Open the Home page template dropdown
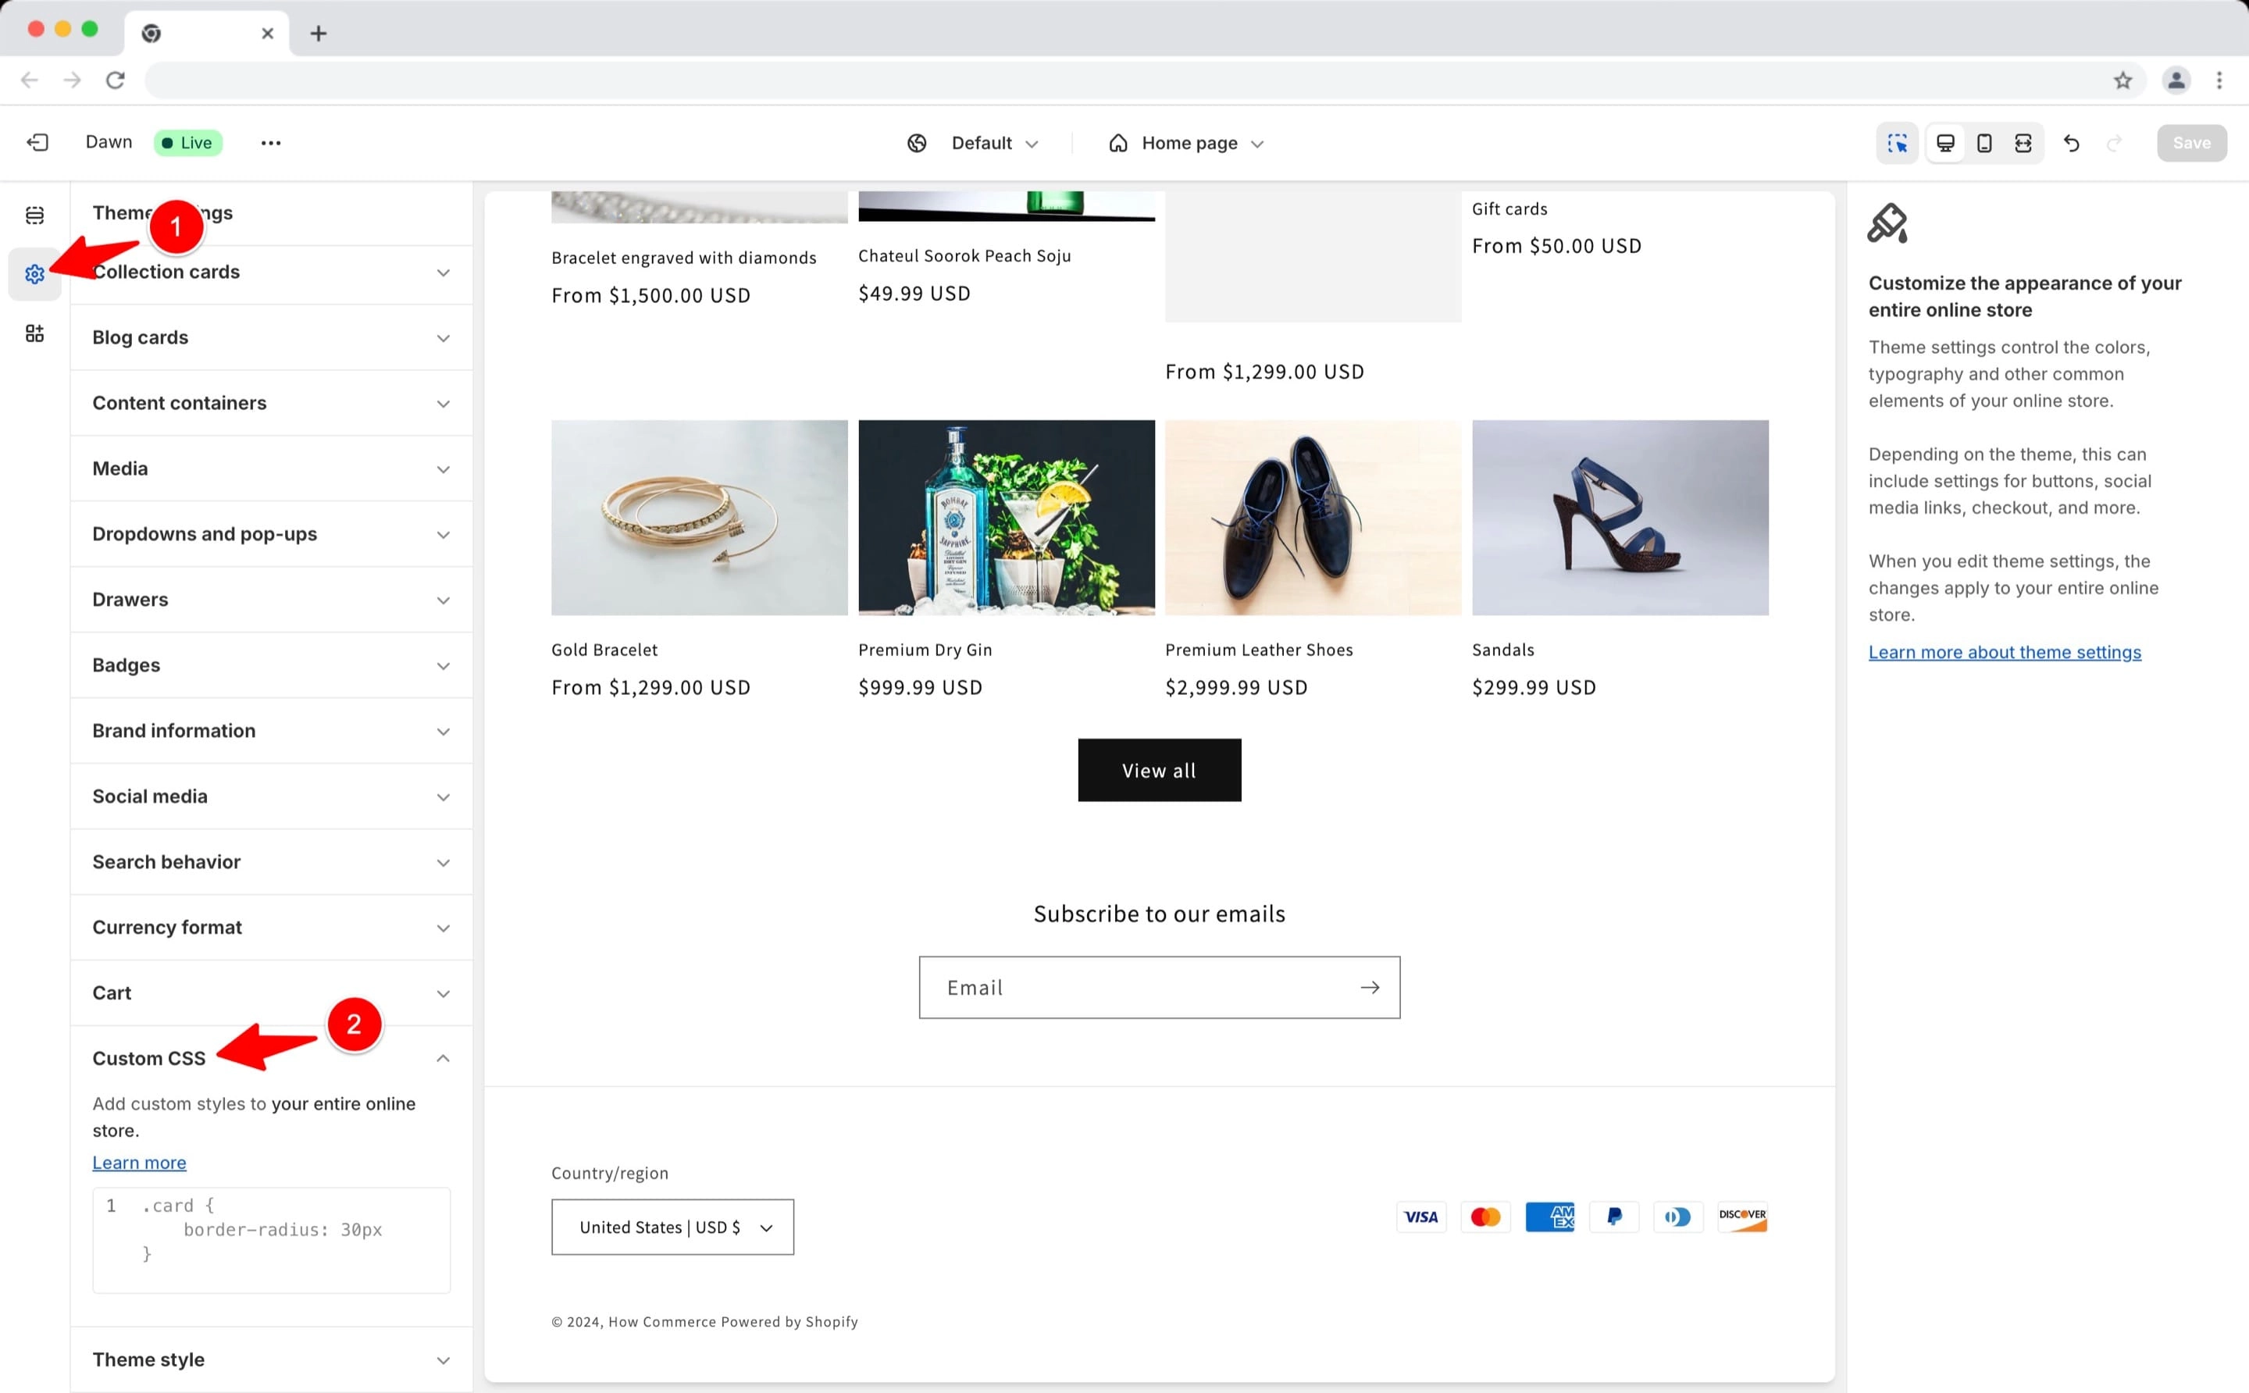Image resolution: width=2249 pixels, height=1393 pixels. point(1203,143)
